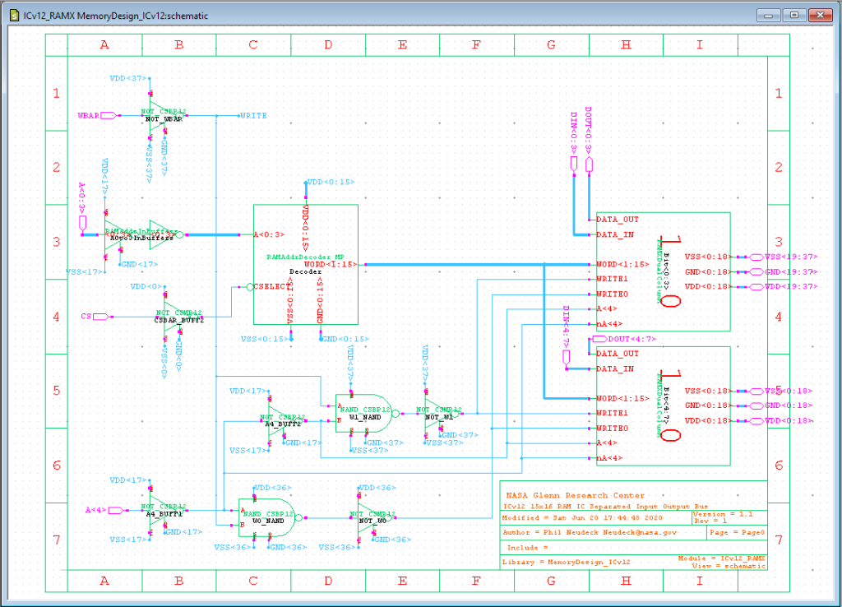
Task: Click the WBAR input pin
Action: pos(109,115)
